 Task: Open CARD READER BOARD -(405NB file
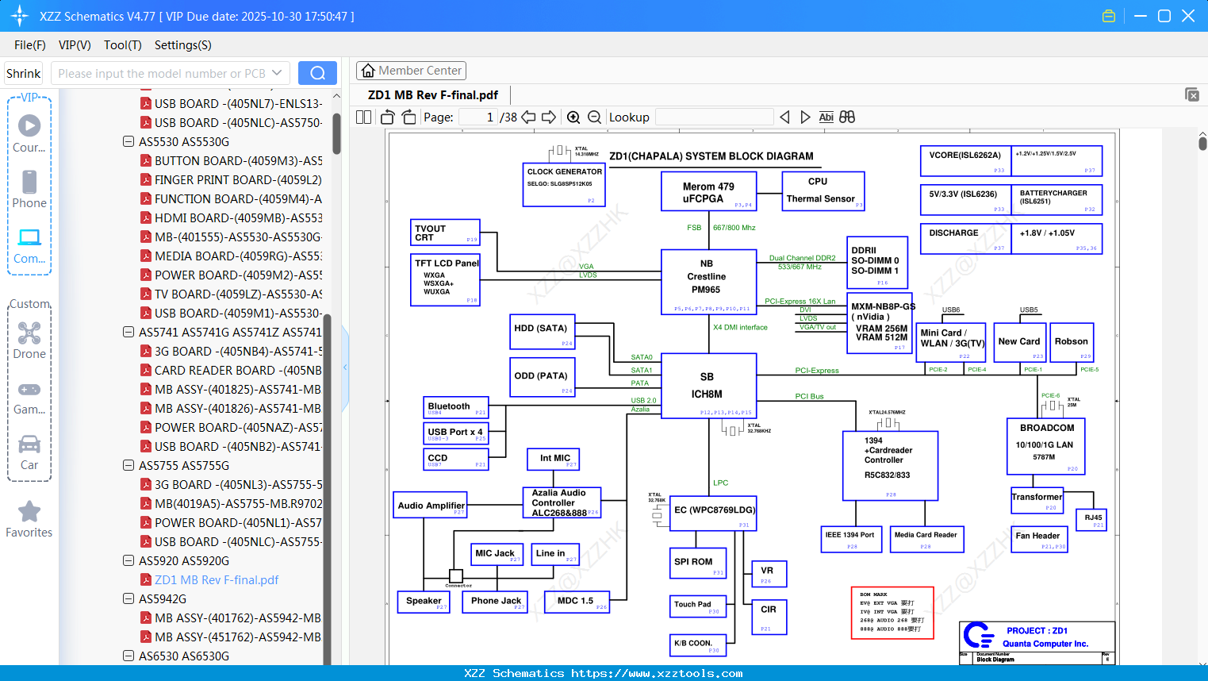pos(238,370)
